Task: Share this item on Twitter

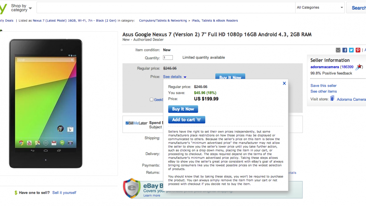Action: tap(351, 50)
